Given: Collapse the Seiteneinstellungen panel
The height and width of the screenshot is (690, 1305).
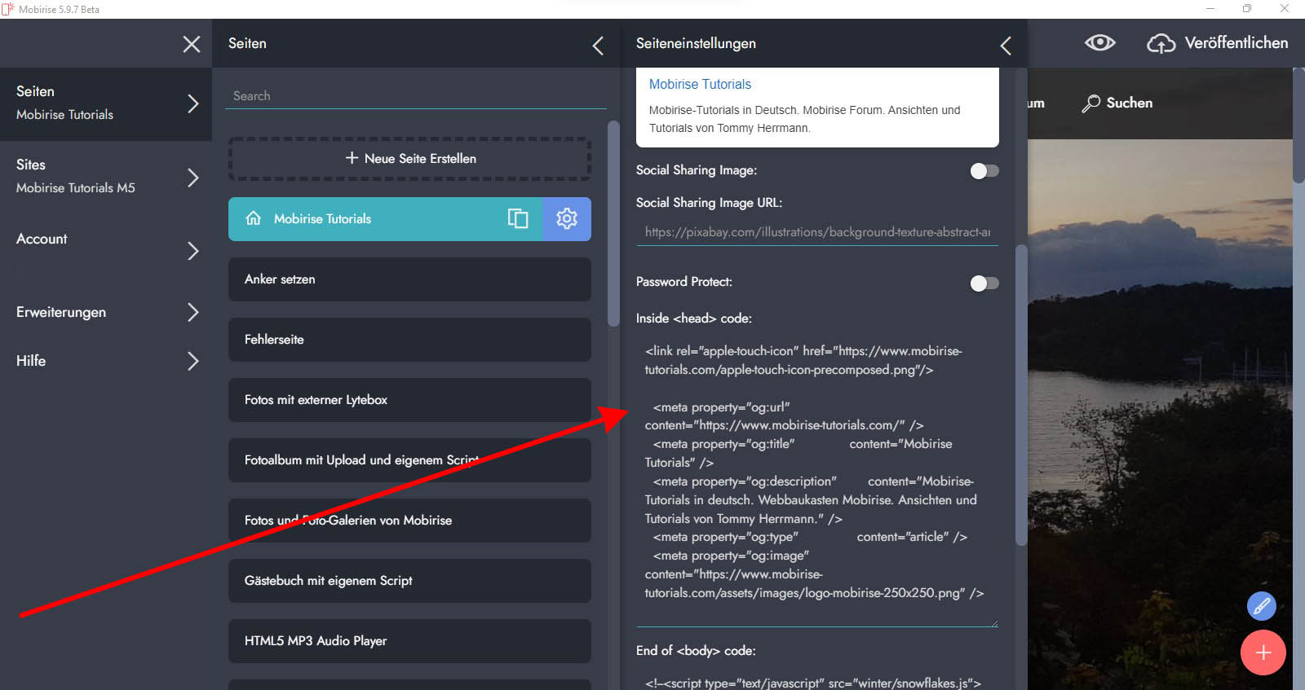Looking at the screenshot, I should 1006,46.
